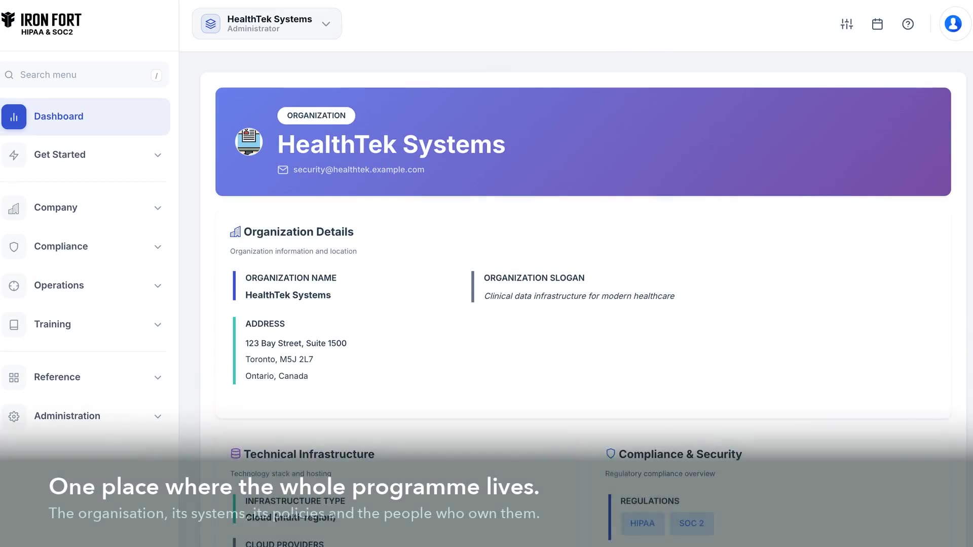Click the organization avatar image

[249, 142]
